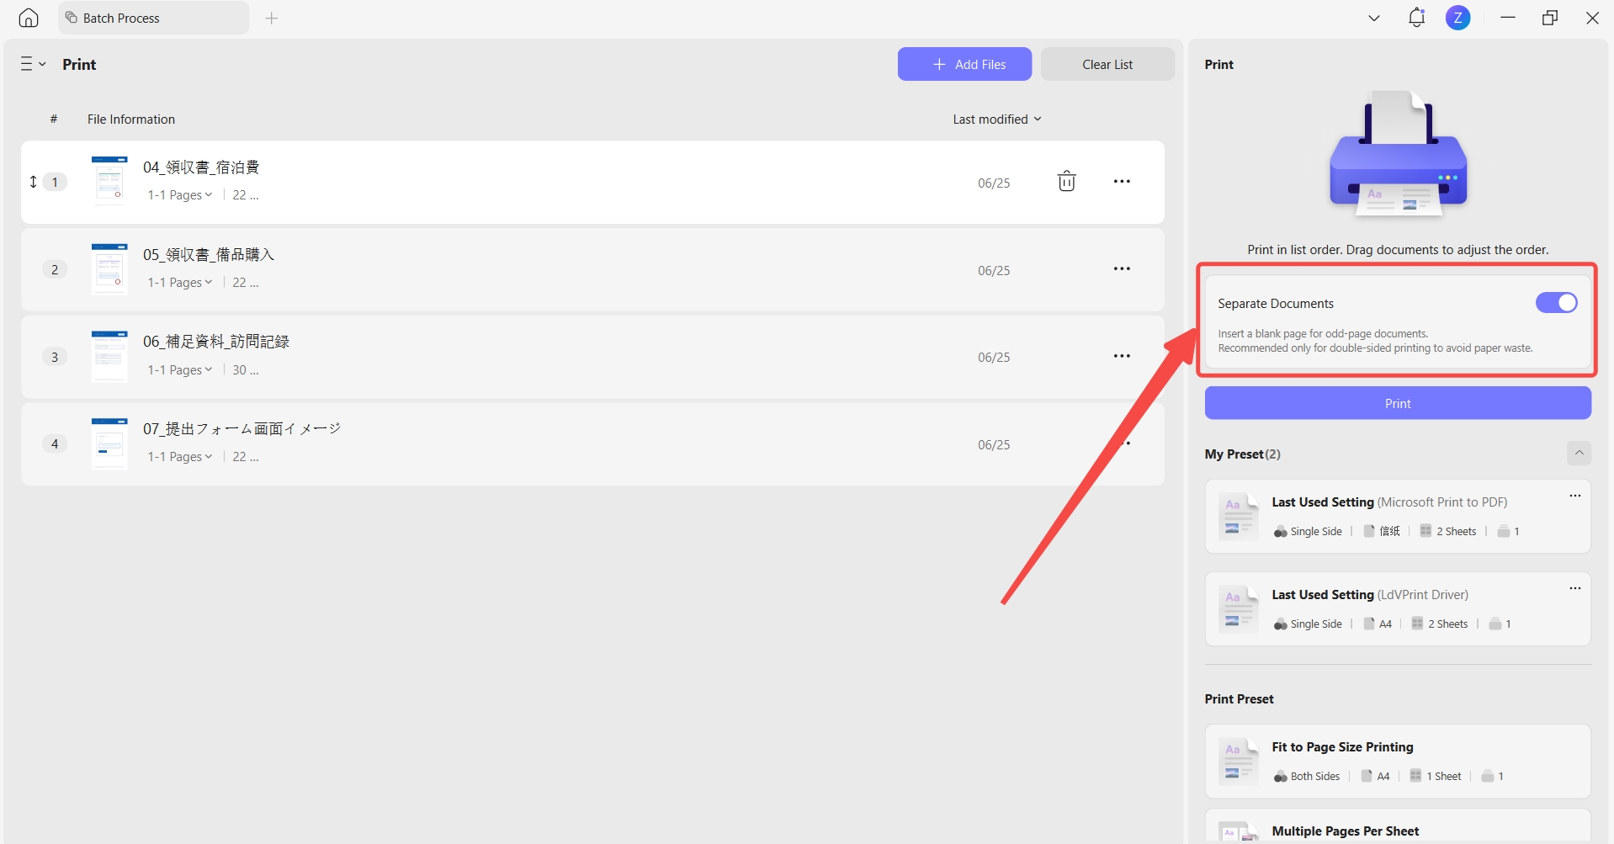This screenshot has height=844, width=1614.
Task: Click row number 4 badge
Action: (55, 443)
